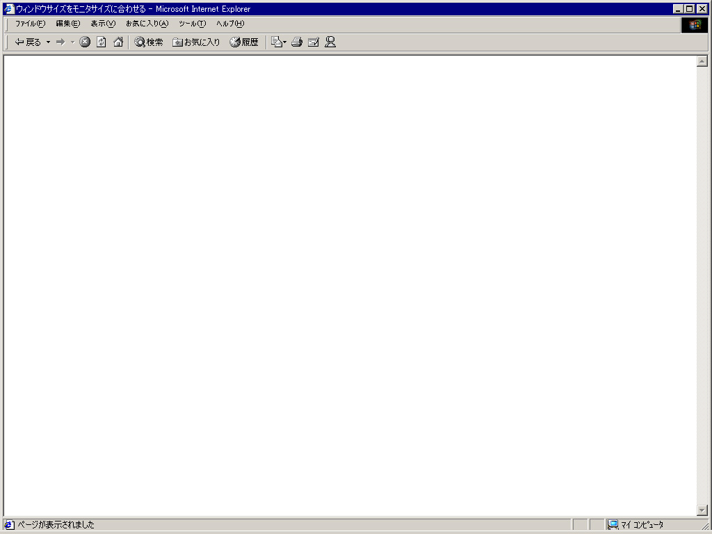Open the ファイル(F) menu
This screenshot has height=534, width=712.
click(31, 24)
